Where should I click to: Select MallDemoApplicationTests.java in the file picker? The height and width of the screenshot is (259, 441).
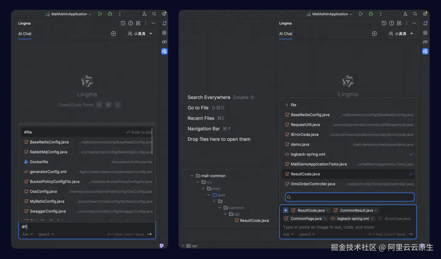(348, 164)
